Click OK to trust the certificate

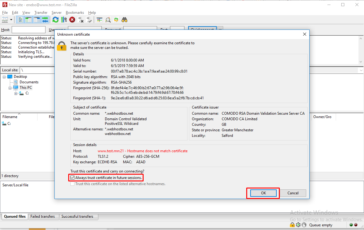[x=263, y=193]
